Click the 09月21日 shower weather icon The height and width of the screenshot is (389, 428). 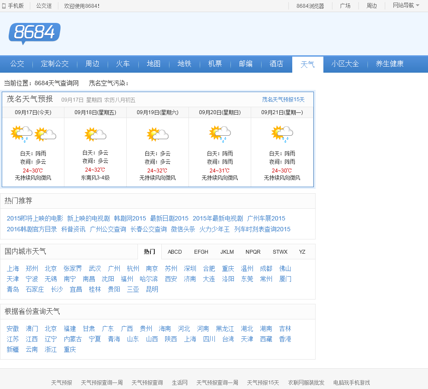point(282,134)
